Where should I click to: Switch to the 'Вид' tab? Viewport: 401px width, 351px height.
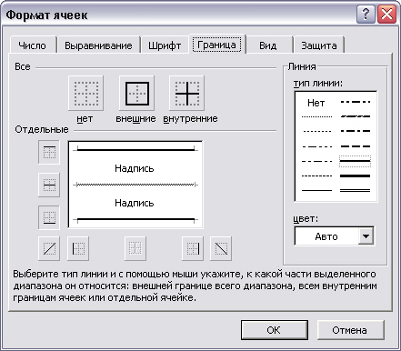pyautogui.click(x=268, y=45)
